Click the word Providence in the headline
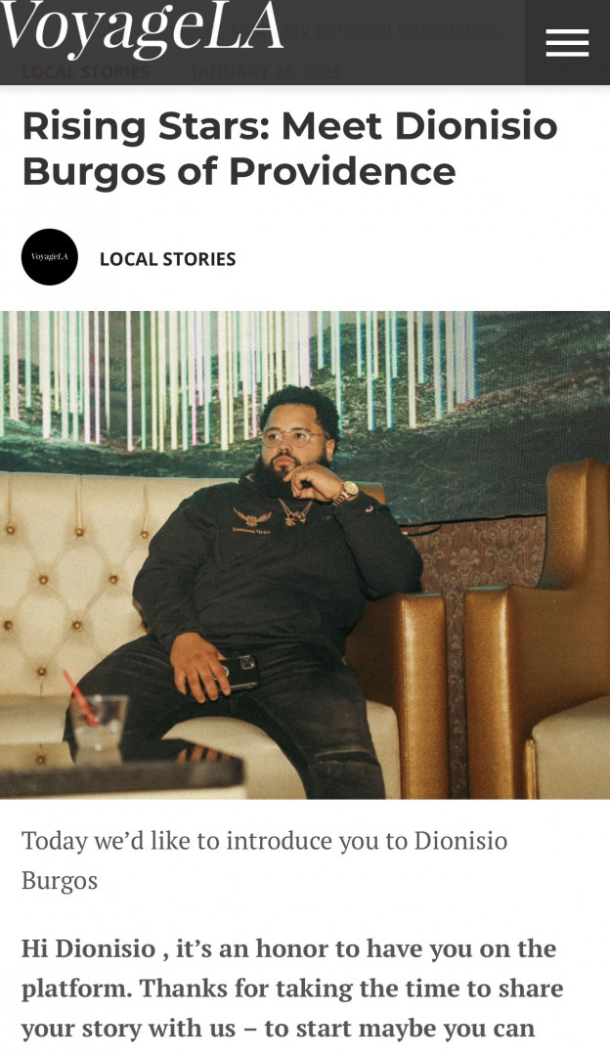This screenshot has height=1056, width=610. [x=342, y=171]
